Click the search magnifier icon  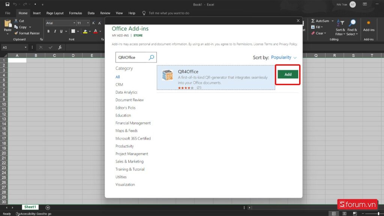pyautogui.click(x=151, y=57)
